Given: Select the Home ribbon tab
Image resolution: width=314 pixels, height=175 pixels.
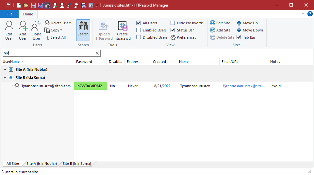Looking at the screenshot, I should 28,14.
